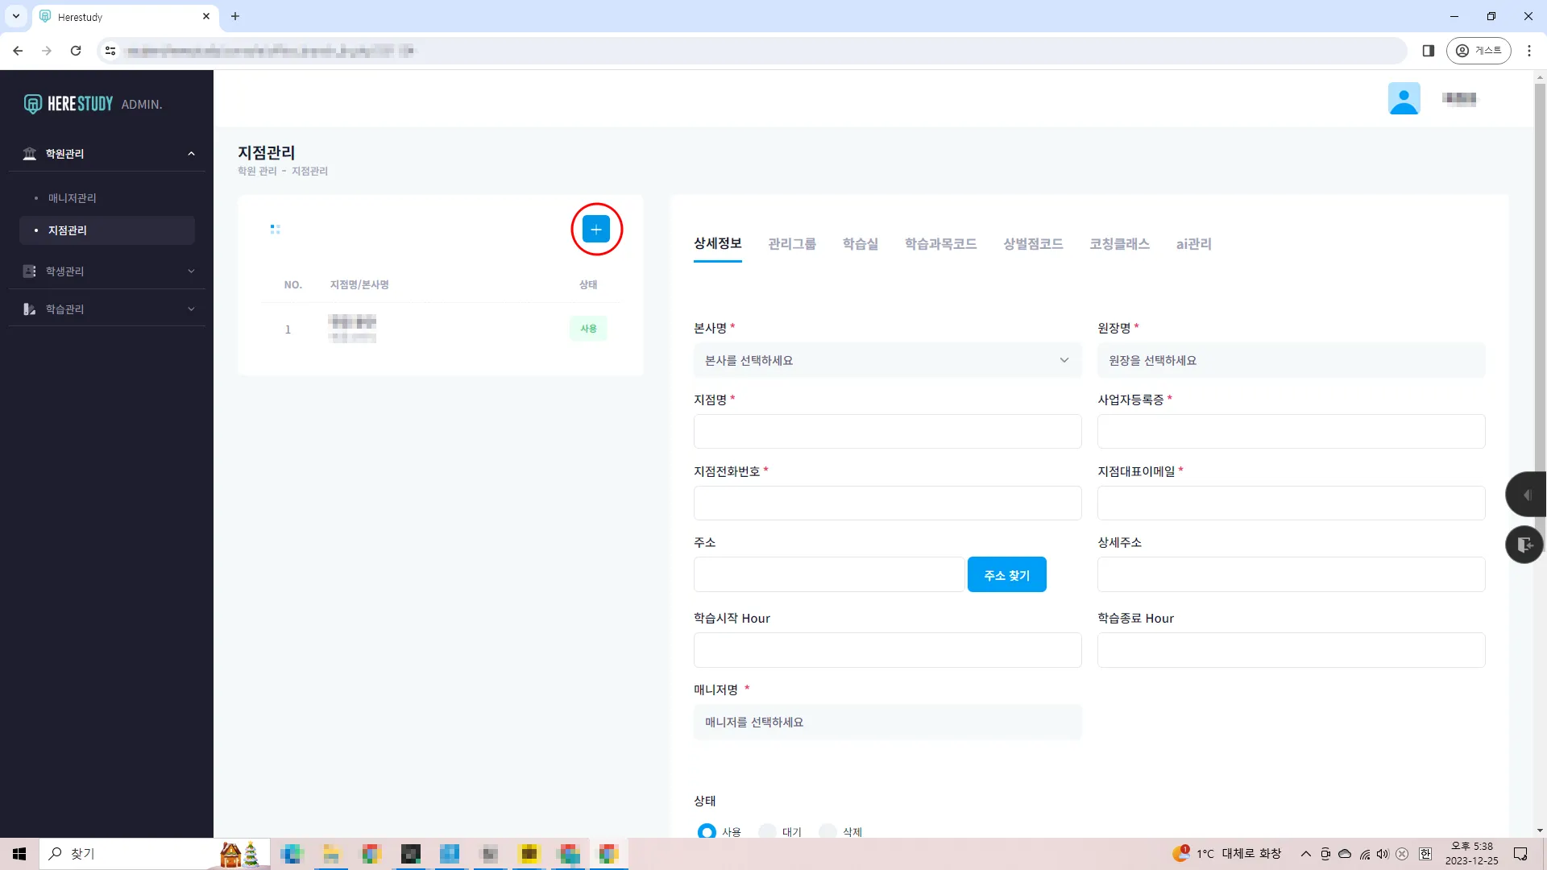
Task: Click the 지점명 input field
Action: click(887, 432)
